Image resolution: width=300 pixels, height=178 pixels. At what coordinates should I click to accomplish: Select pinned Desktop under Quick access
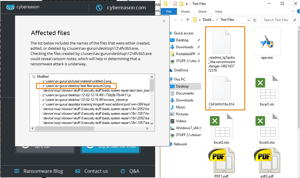point(182,40)
